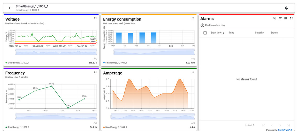Expand Voltage widget to fullscreen
Image resolution: width=298 pixels, height=134 pixels.
pyautogui.click(x=95, y=18)
